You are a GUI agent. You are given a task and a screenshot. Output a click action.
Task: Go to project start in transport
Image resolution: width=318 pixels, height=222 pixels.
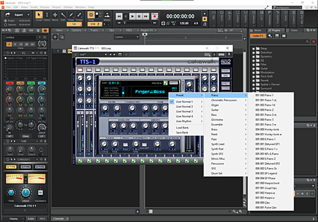click(x=119, y=23)
